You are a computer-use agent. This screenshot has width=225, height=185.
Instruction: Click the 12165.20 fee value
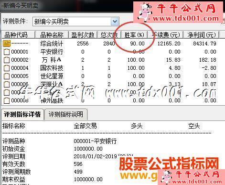tap(169, 44)
